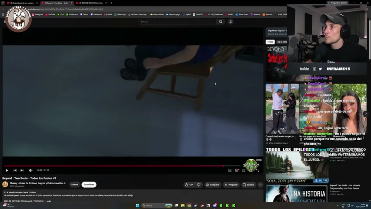Open 'TODOS LOS EPILOGOS' video thumbnail
The height and width of the screenshot is (209, 371).
(297, 165)
